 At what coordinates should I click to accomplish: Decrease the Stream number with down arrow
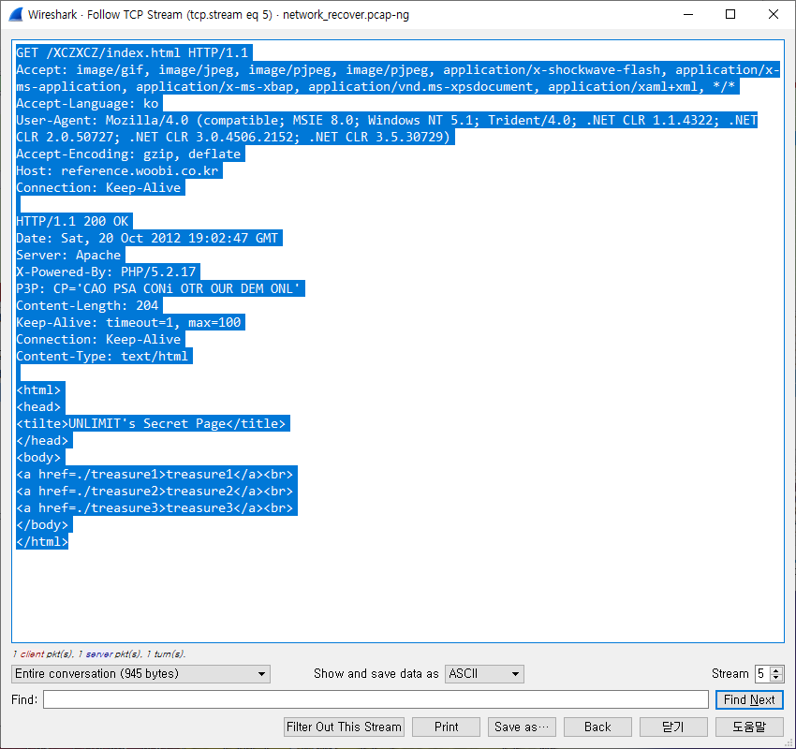click(775, 678)
